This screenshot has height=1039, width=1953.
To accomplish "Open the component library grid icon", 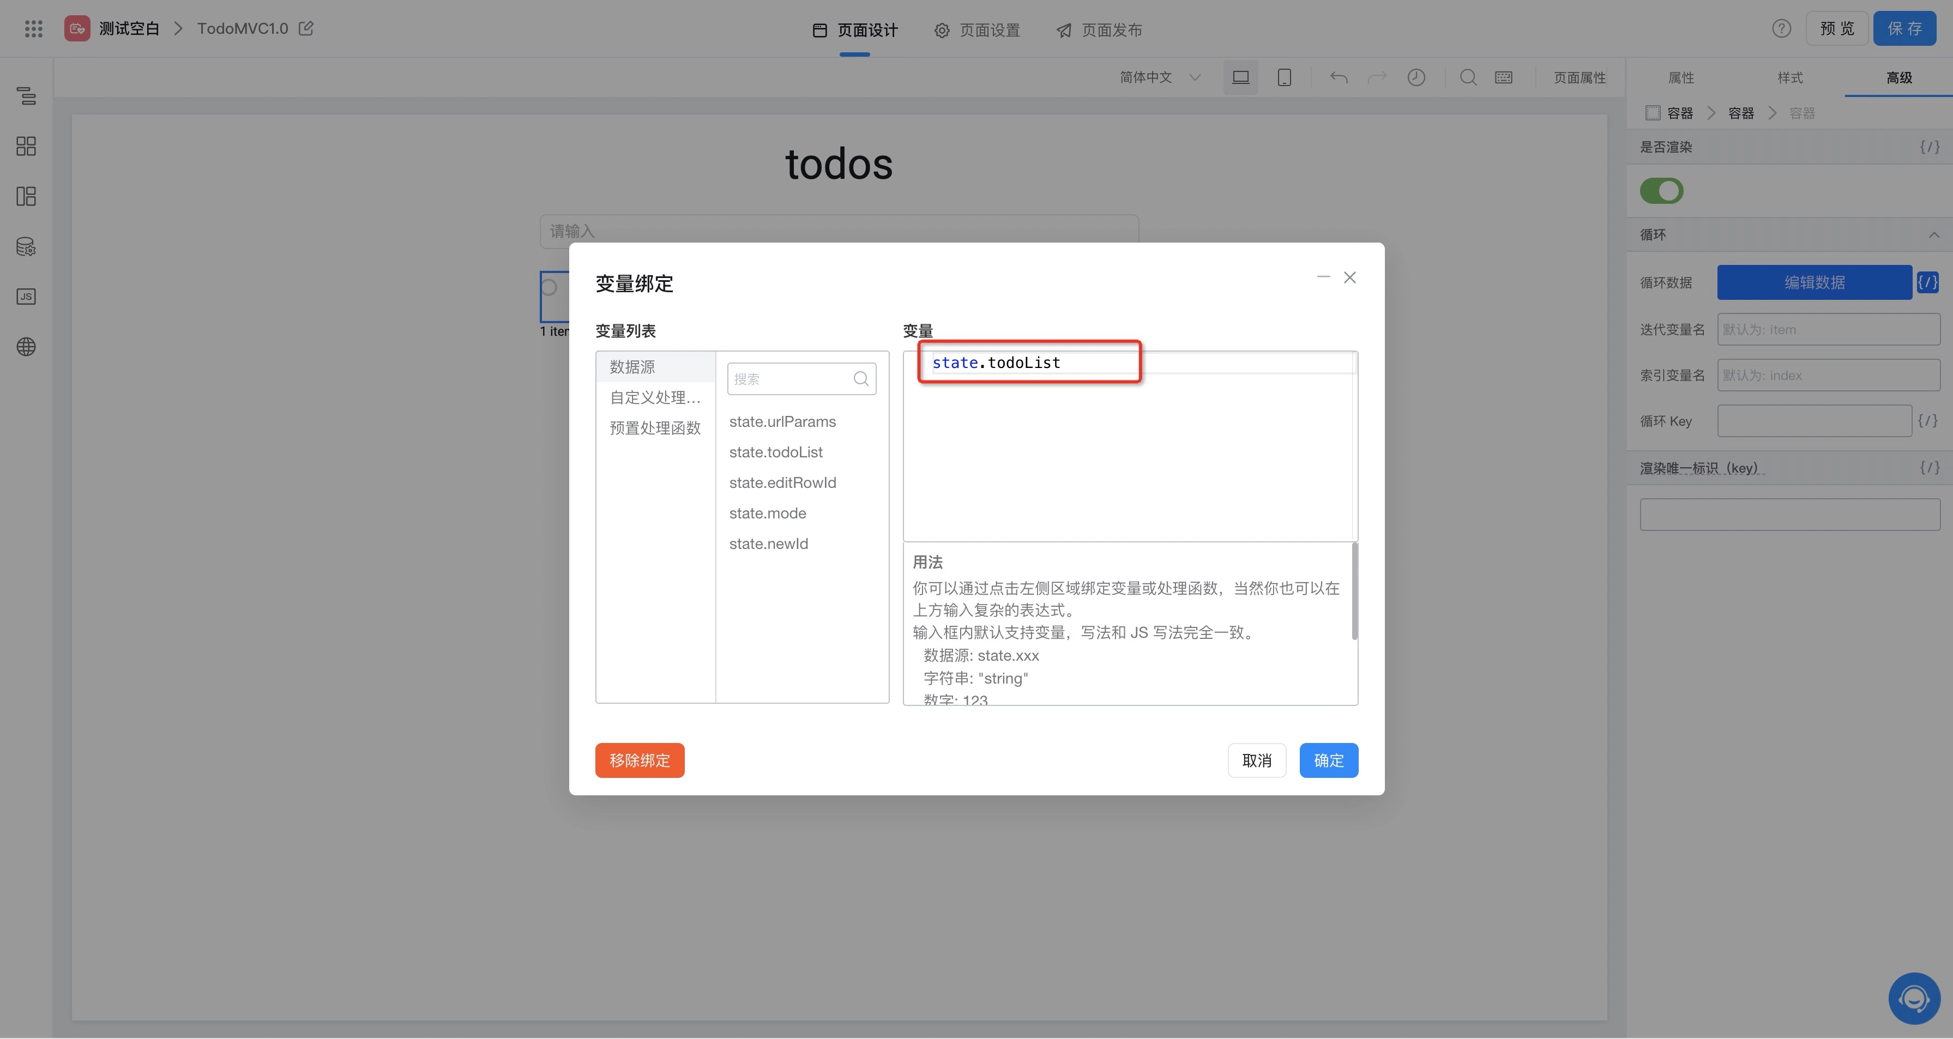I will (x=26, y=146).
